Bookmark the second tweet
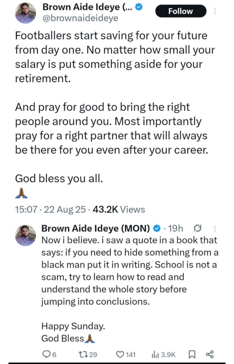Screen dimensions: 234x364 point(192,354)
